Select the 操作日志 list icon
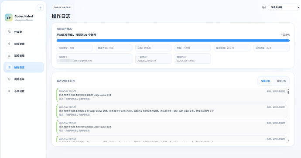This screenshot has width=301, height=158. coord(9,67)
